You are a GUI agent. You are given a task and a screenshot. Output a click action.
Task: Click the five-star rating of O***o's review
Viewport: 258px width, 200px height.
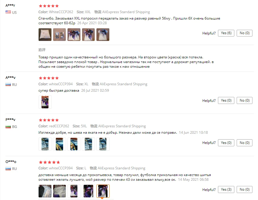click(x=49, y=162)
